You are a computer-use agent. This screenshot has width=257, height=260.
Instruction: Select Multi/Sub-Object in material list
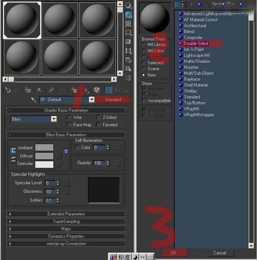point(199,73)
